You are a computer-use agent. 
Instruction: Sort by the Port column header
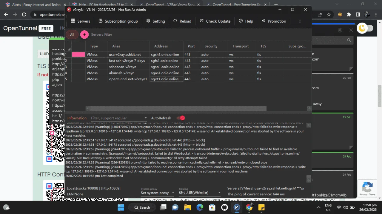pyautogui.click(x=191, y=46)
